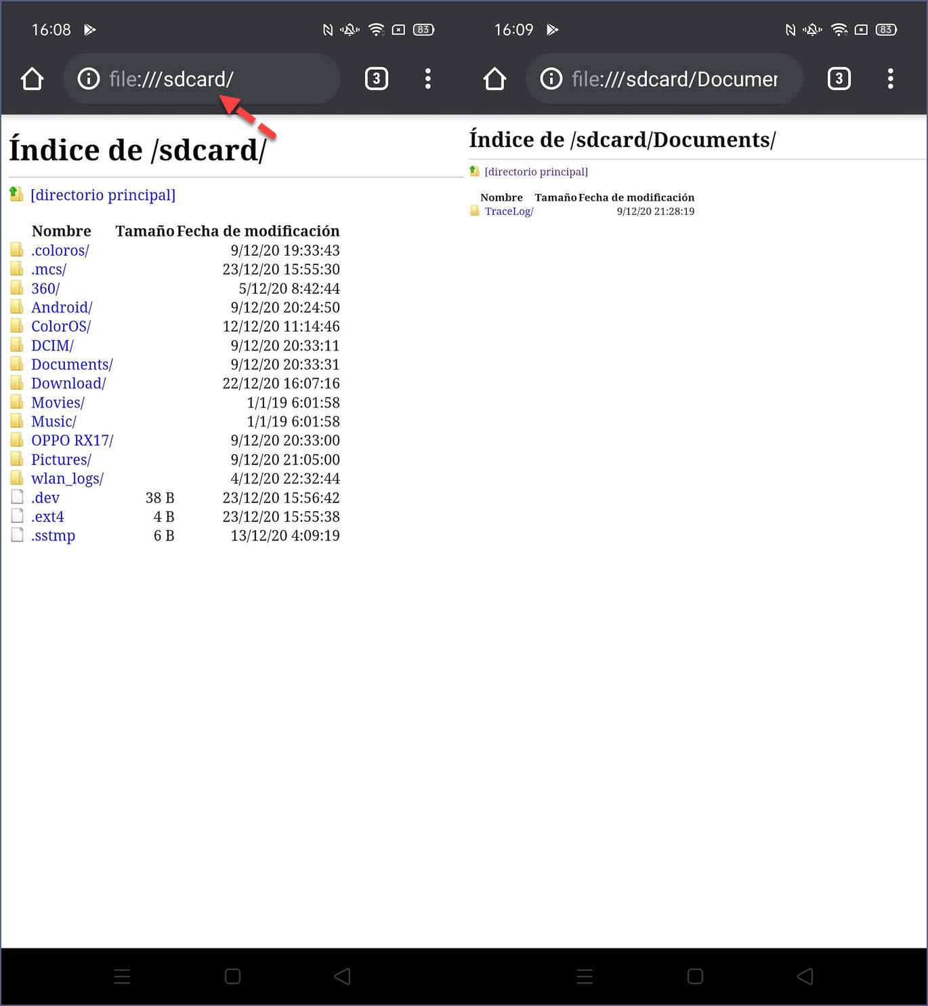Open the .dev file
Viewport: 928px width, 1006px height.
45,498
